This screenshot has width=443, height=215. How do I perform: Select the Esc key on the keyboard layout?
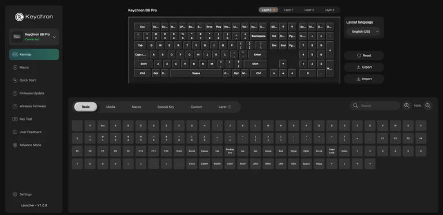tap(142, 27)
